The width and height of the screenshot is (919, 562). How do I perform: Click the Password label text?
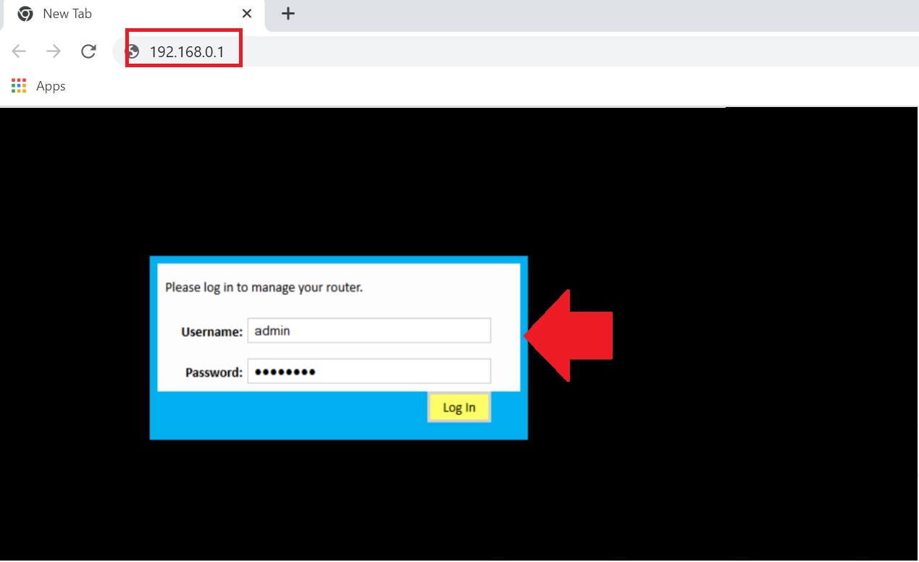[214, 372]
